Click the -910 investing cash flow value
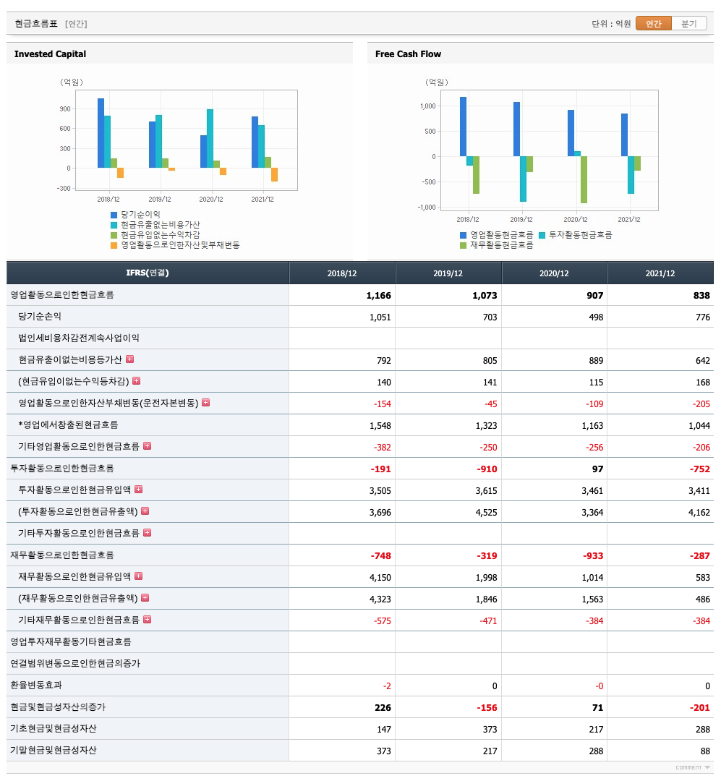The image size is (721, 781). [x=487, y=469]
